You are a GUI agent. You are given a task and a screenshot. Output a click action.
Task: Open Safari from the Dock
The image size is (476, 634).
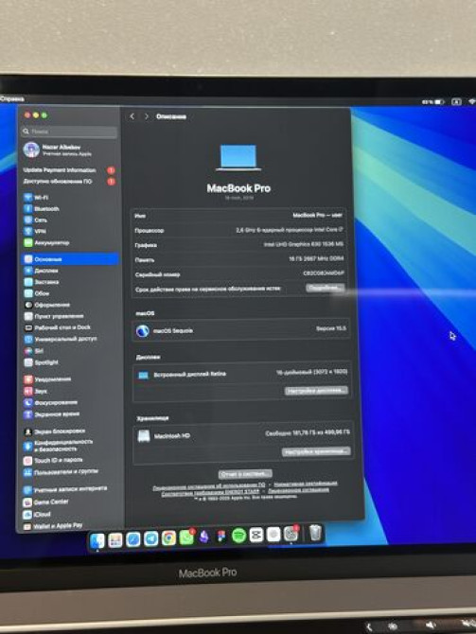[133, 539]
